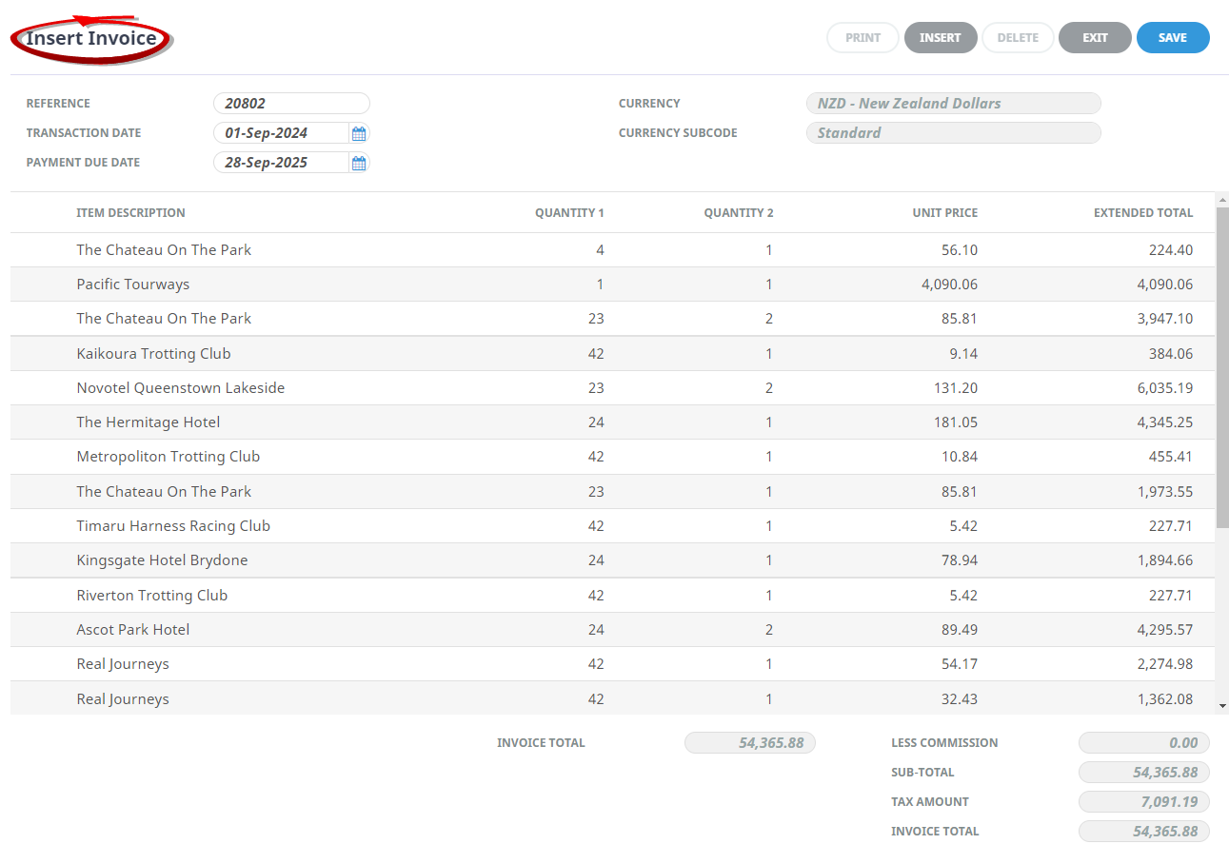The height and width of the screenshot is (844, 1229).
Task: Open the Currency Subcode field
Action: point(953,132)
